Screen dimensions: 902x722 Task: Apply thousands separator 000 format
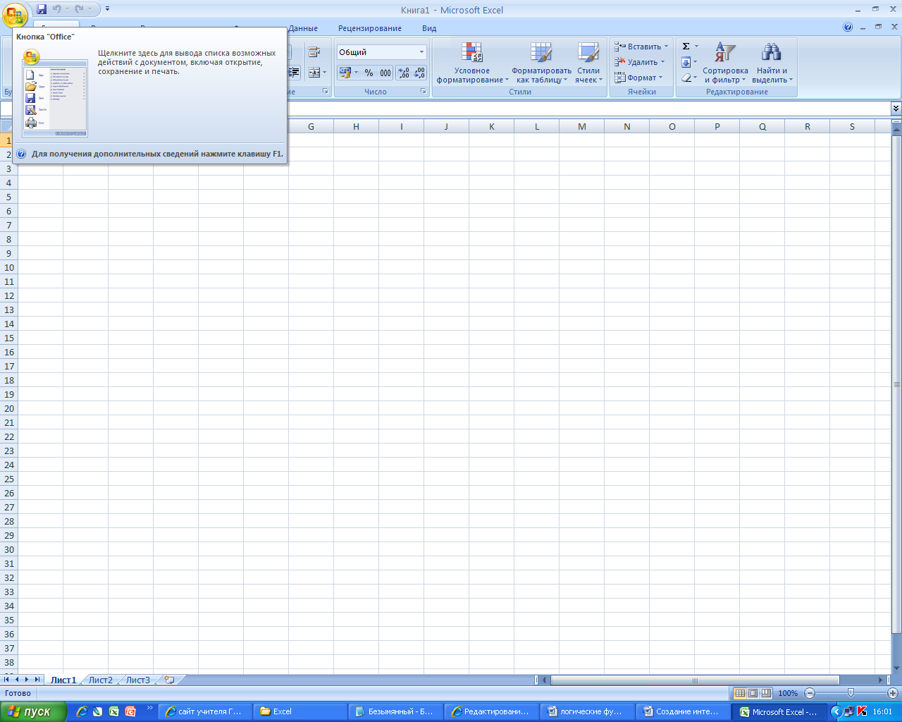pyautogui.click(x=385, y=73)
